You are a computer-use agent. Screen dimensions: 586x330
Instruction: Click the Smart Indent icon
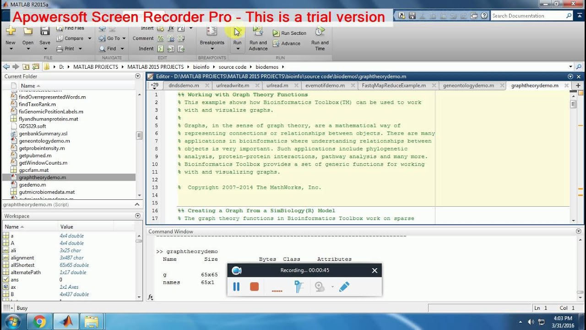coord(161,49)
